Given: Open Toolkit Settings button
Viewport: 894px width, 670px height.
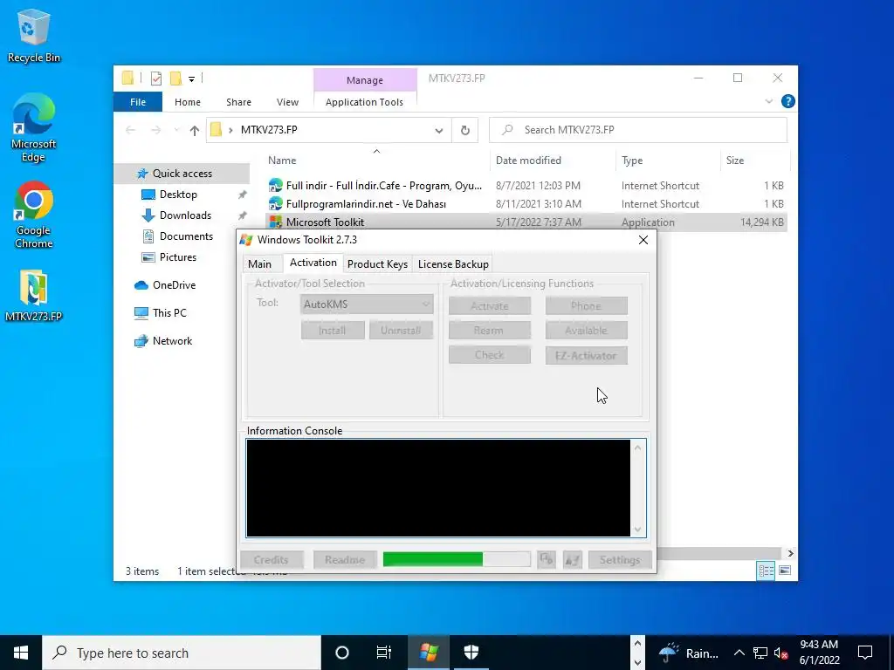Looking at the screenshot, I should pos(620,560).
